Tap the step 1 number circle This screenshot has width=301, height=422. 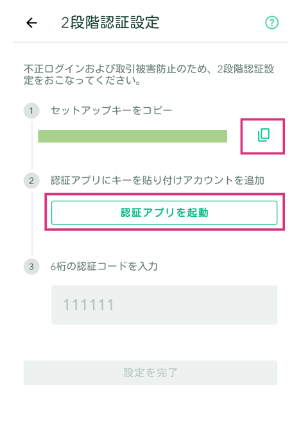point(31,110)
